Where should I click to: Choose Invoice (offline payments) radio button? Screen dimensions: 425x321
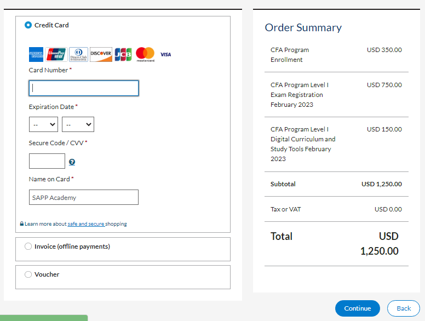pos(28,247)
